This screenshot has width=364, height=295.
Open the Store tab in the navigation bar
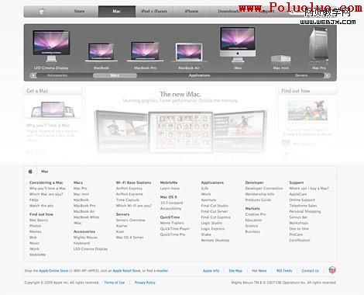(79, 12)
